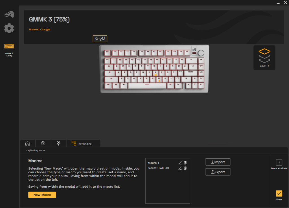Screen dimensions: 289x208
Task: Open the lighting bulb tab
Action: 58,143
